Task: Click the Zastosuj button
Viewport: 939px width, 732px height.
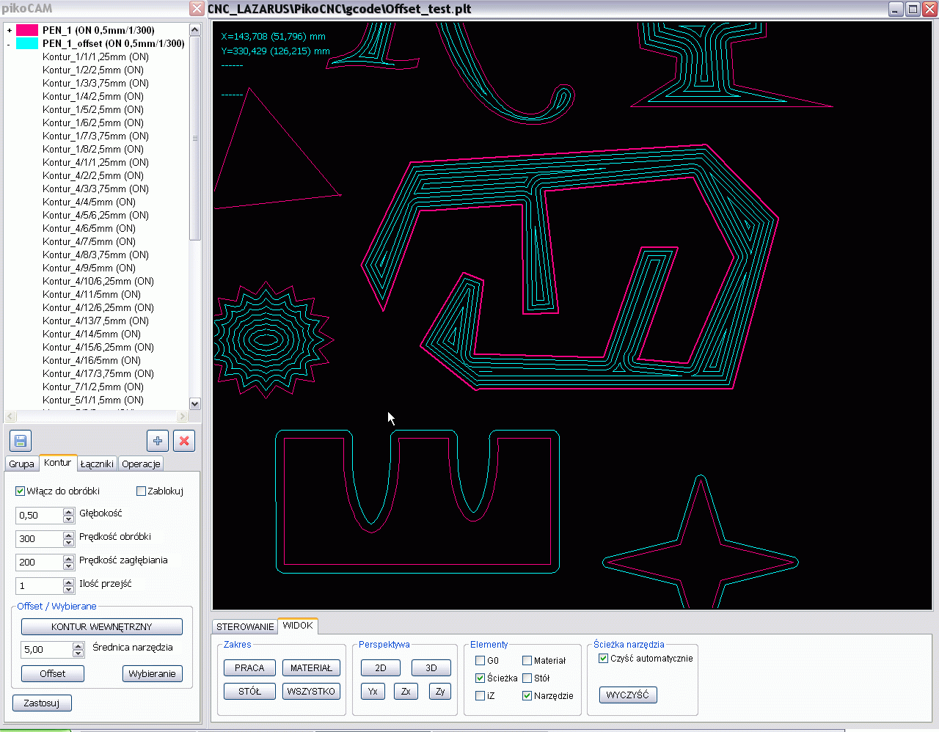Action: click(x=42, y=703)
